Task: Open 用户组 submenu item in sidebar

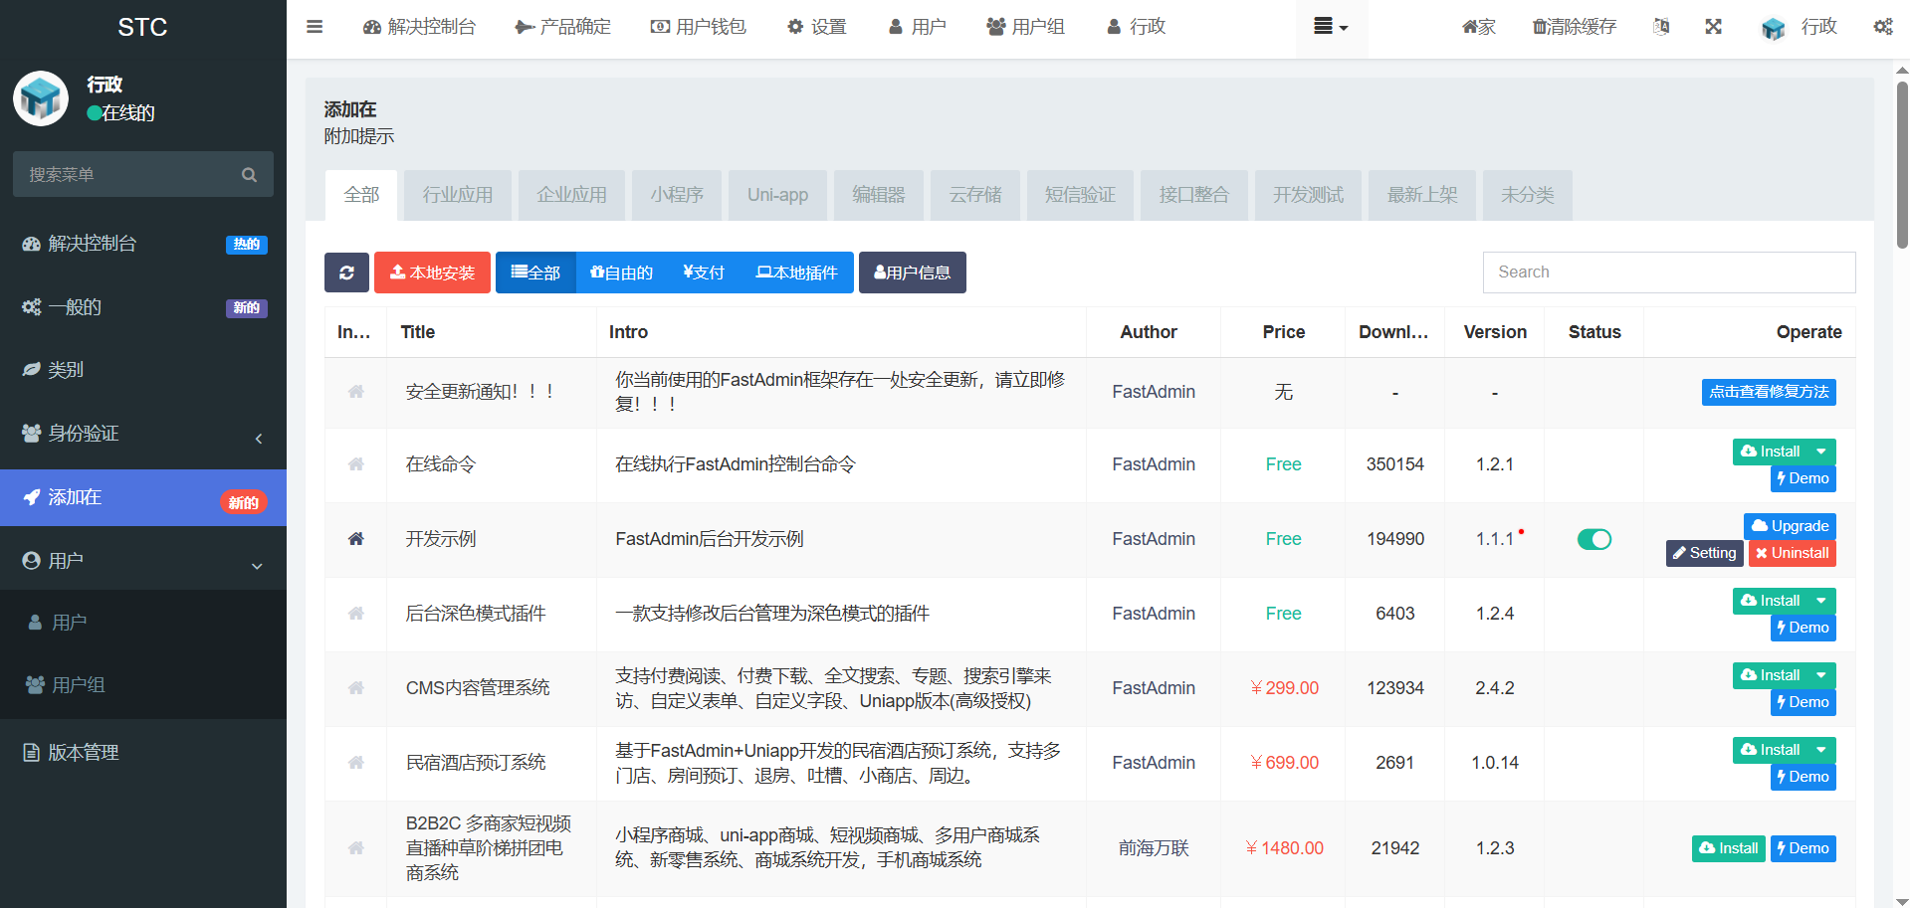Action: 143,685
